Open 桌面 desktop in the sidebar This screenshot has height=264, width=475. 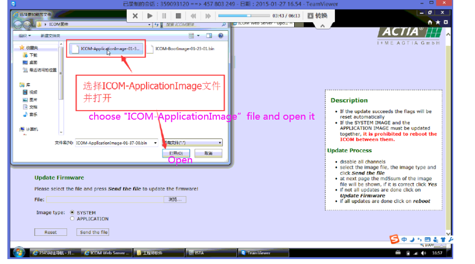click(x=30, y=62)
